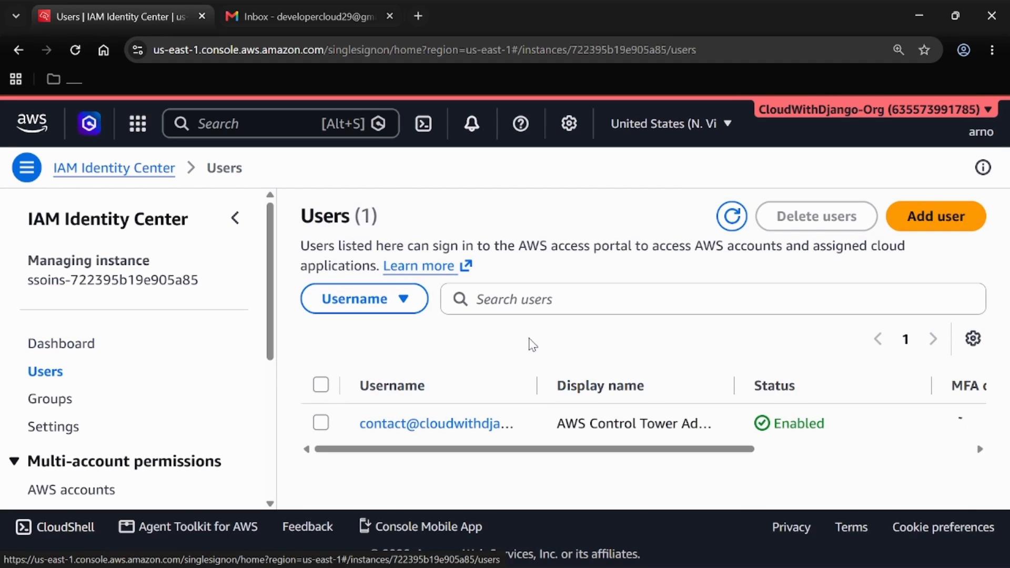1010x568 pixels.
Task: Open the CloudWithDjango-Org account menu
Action: coord(875,109)
